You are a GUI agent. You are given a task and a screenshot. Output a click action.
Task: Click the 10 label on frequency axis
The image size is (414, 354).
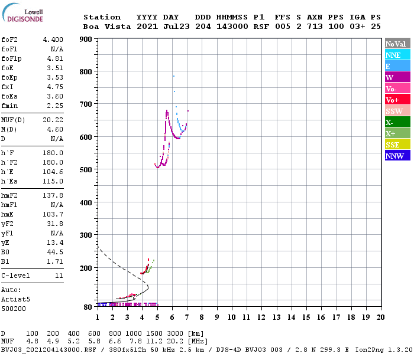(x=232, y=317)
